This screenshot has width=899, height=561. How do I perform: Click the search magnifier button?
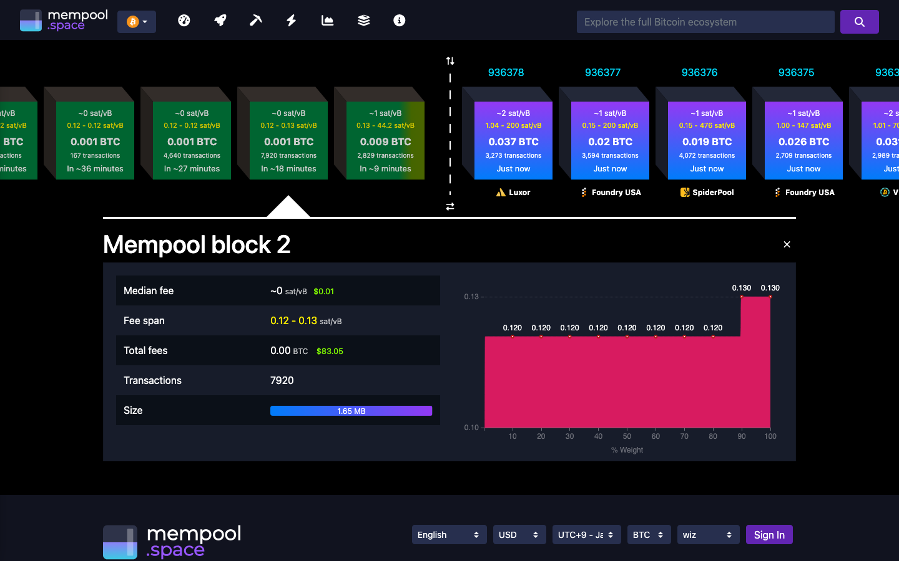860,21
